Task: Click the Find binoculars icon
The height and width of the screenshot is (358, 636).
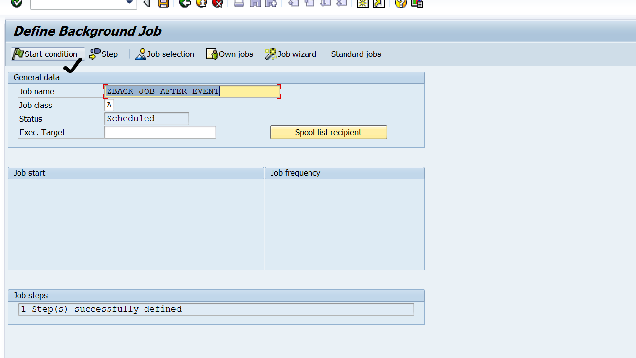Action: (255, 3)
